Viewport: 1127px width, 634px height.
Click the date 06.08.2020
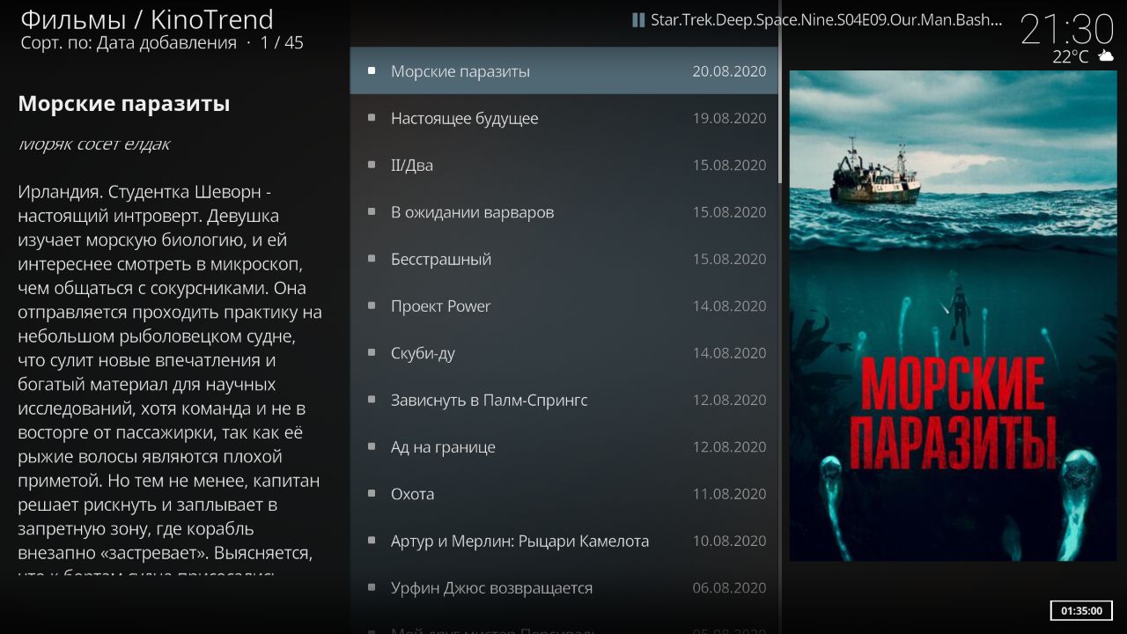[x=729, y=587]
